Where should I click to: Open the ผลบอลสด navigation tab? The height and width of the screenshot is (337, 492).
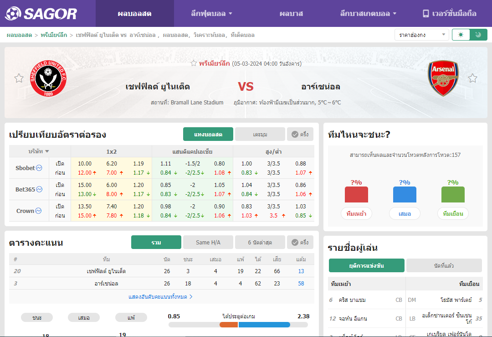point(134,14)
